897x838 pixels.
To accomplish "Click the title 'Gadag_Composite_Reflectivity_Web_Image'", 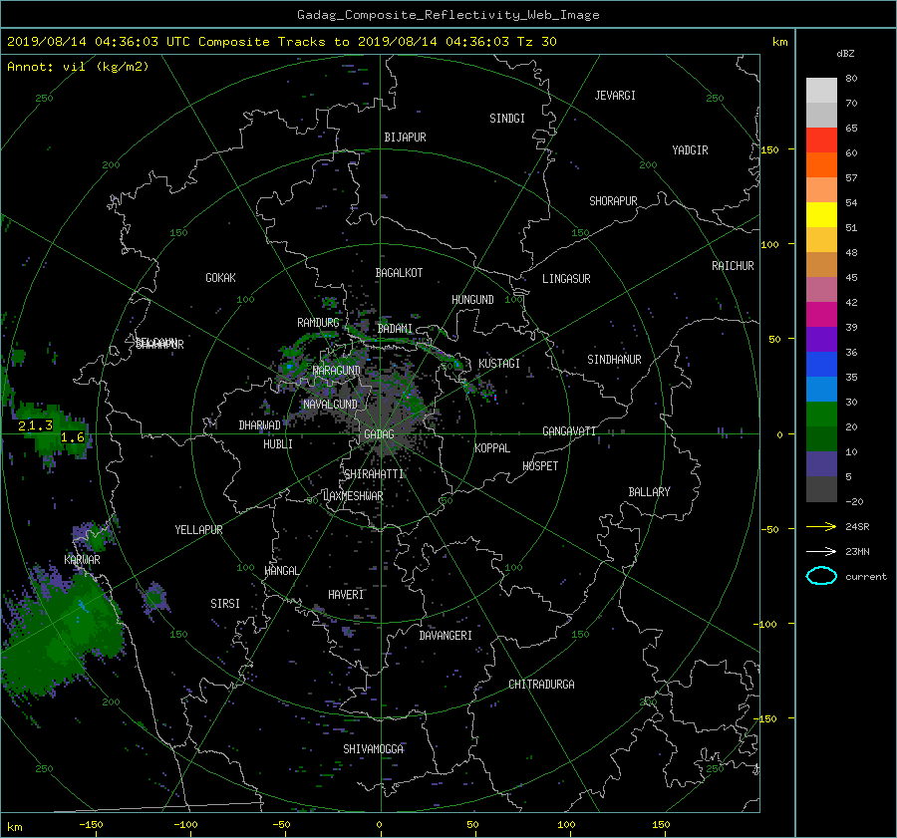I will point(448,15).
